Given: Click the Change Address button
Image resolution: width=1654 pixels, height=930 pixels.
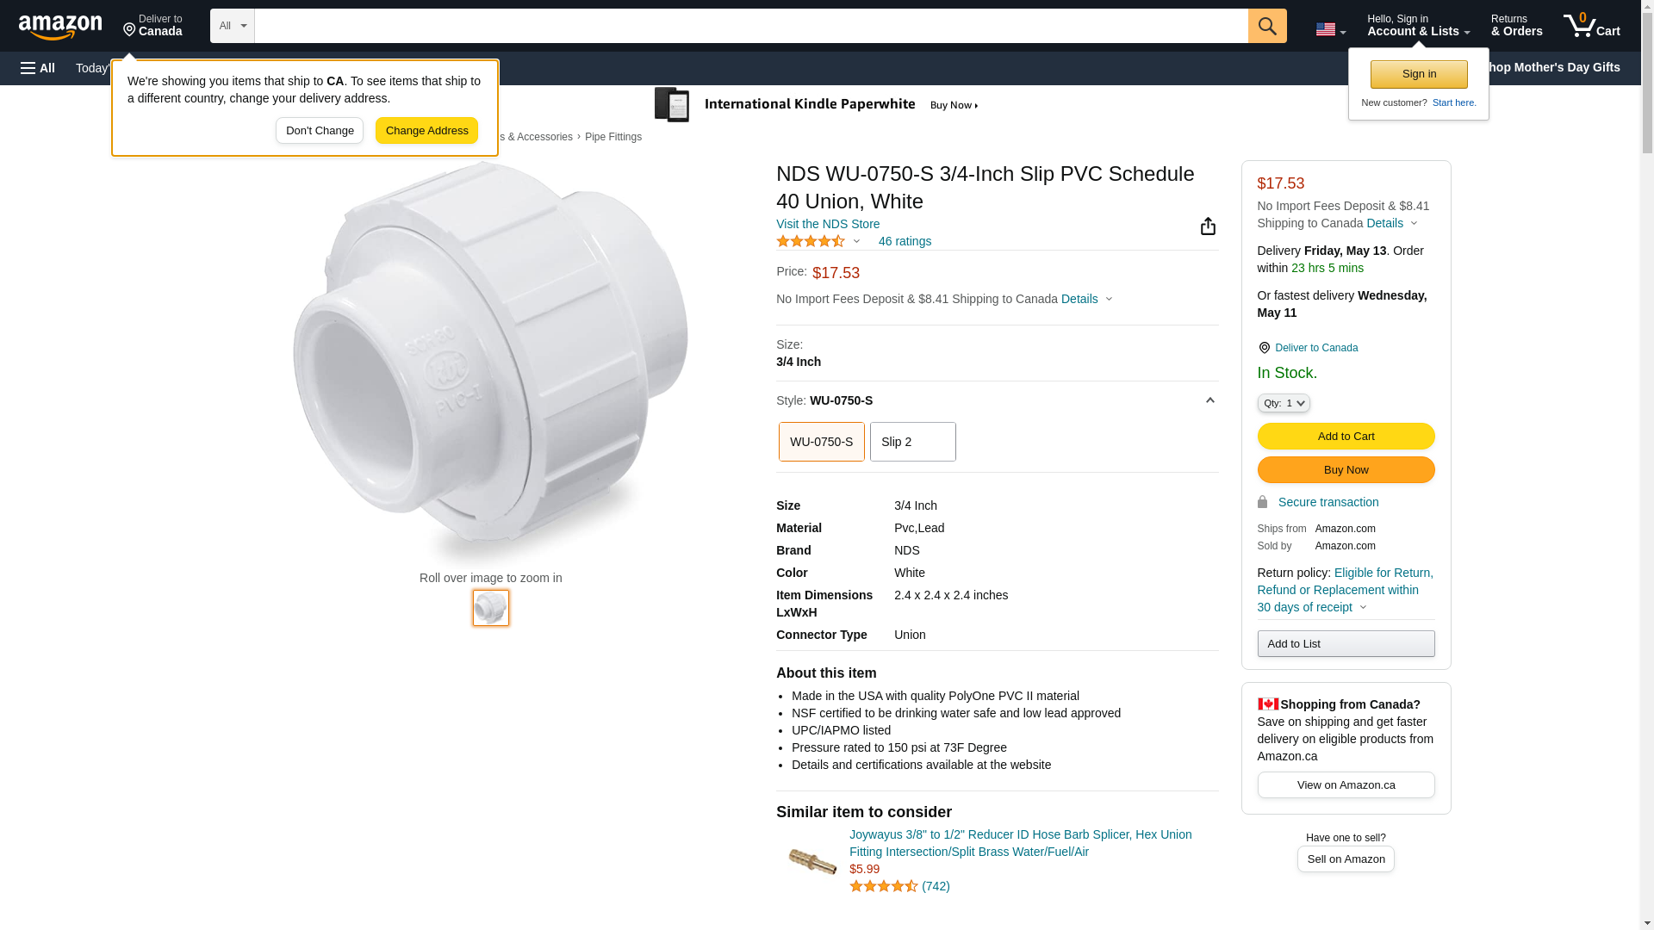Looking at the screenshot, I should 426,131.
